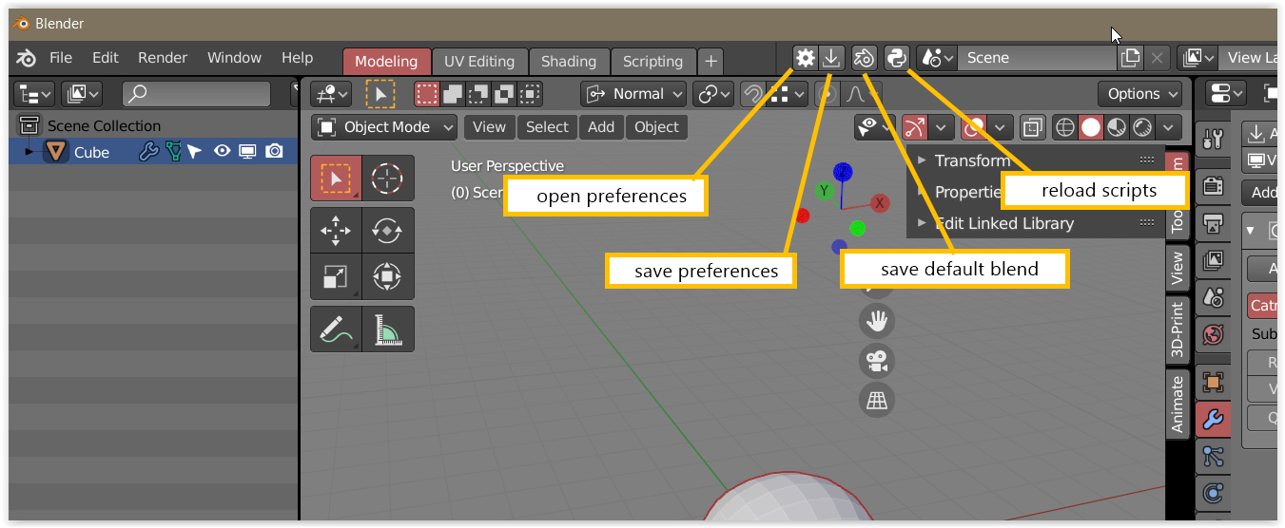Toggle snapping magnet icon
Screen dimensions: 1285x528
click(x=752, y=93)
